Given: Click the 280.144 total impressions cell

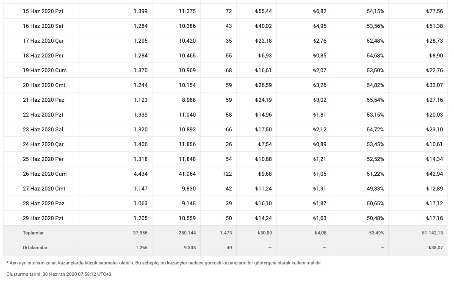Looking at the screenshot, I should click(x=187, y=233).
